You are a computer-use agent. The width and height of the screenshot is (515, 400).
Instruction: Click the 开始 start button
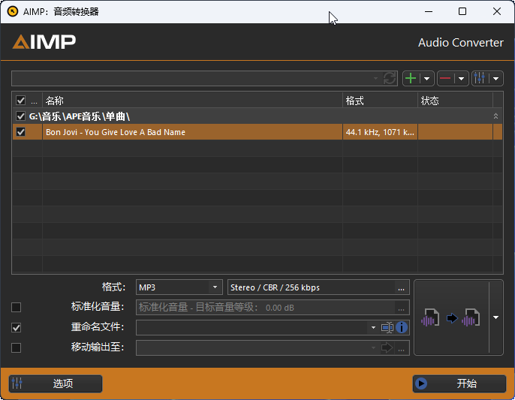point(459,383)
